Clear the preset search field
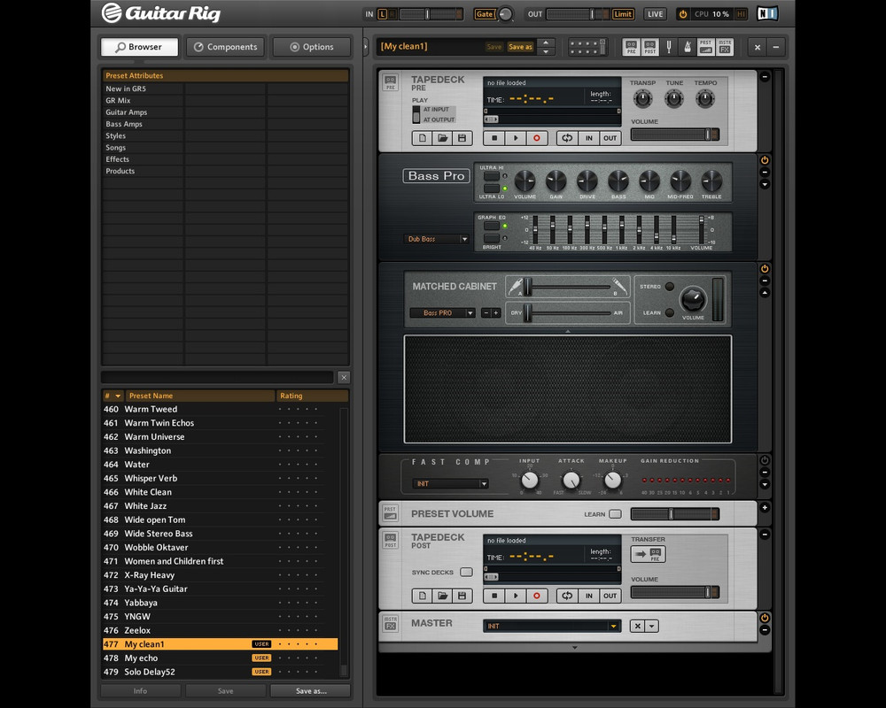The image size is (886, 708). (344, 377)
